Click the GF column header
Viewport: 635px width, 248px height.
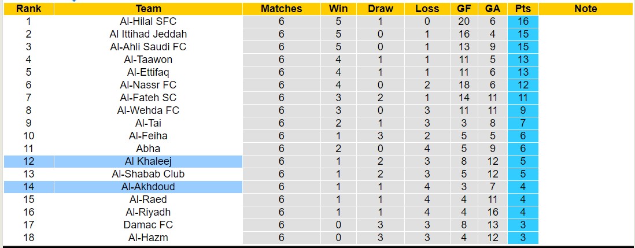pyautogui.click(x=463, y=9)
